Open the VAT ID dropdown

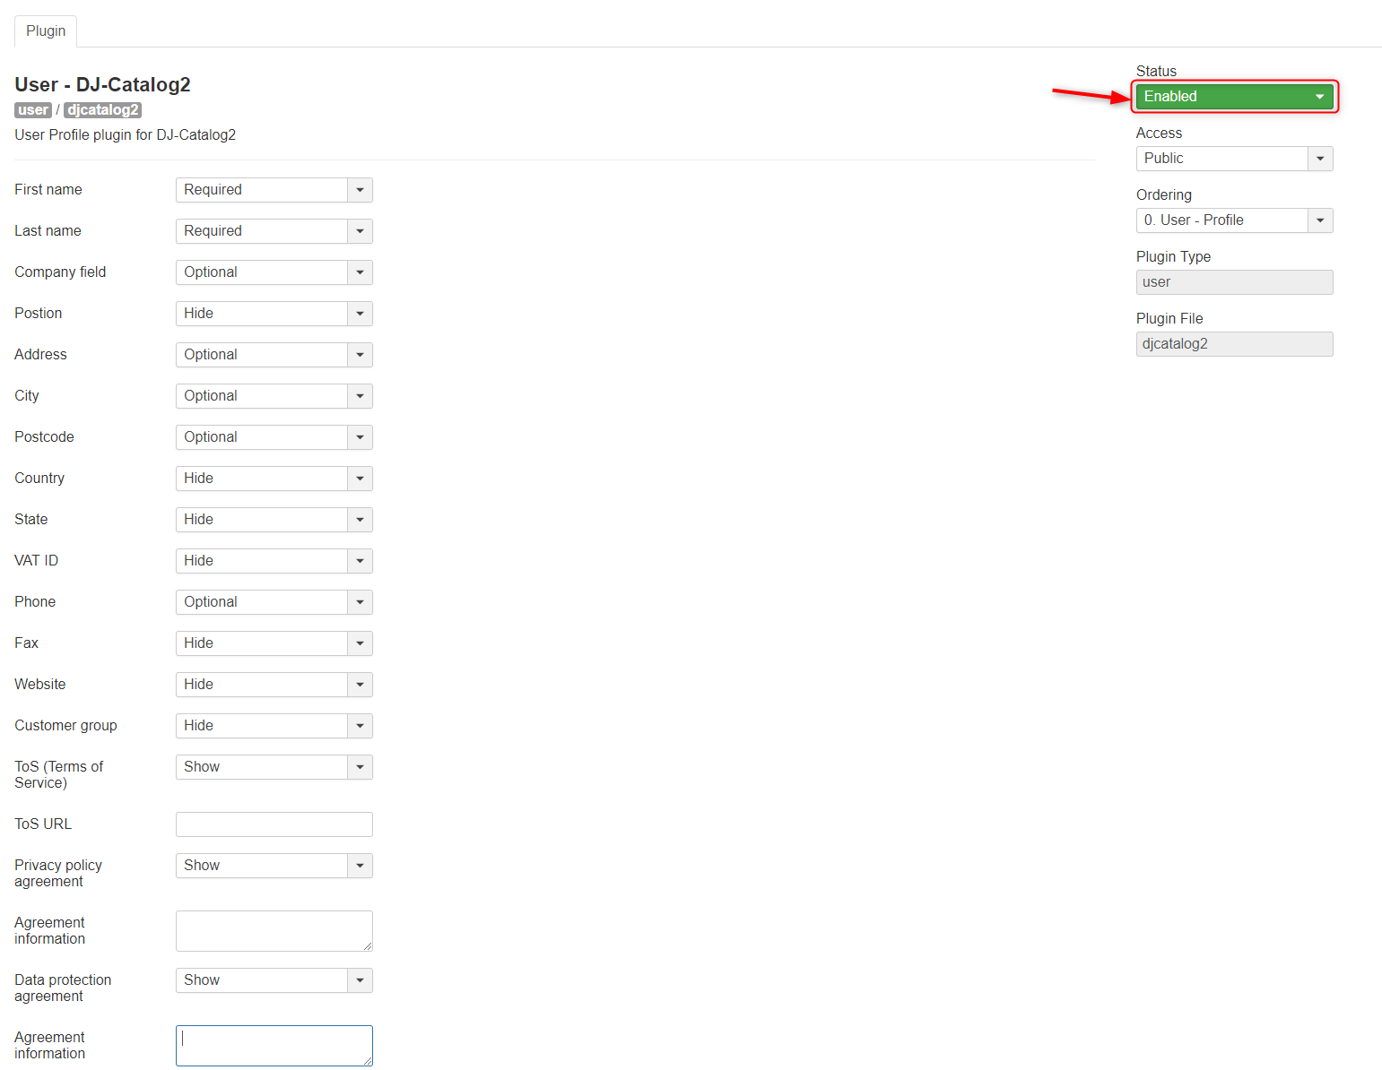(x=274, y=561)
